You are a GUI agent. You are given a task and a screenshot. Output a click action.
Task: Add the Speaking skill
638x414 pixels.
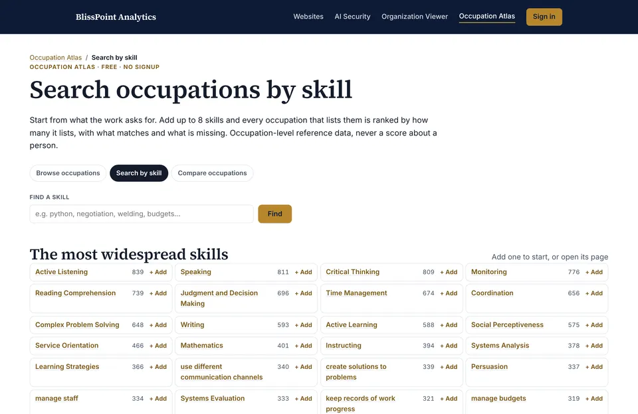(x=303, y=272)
